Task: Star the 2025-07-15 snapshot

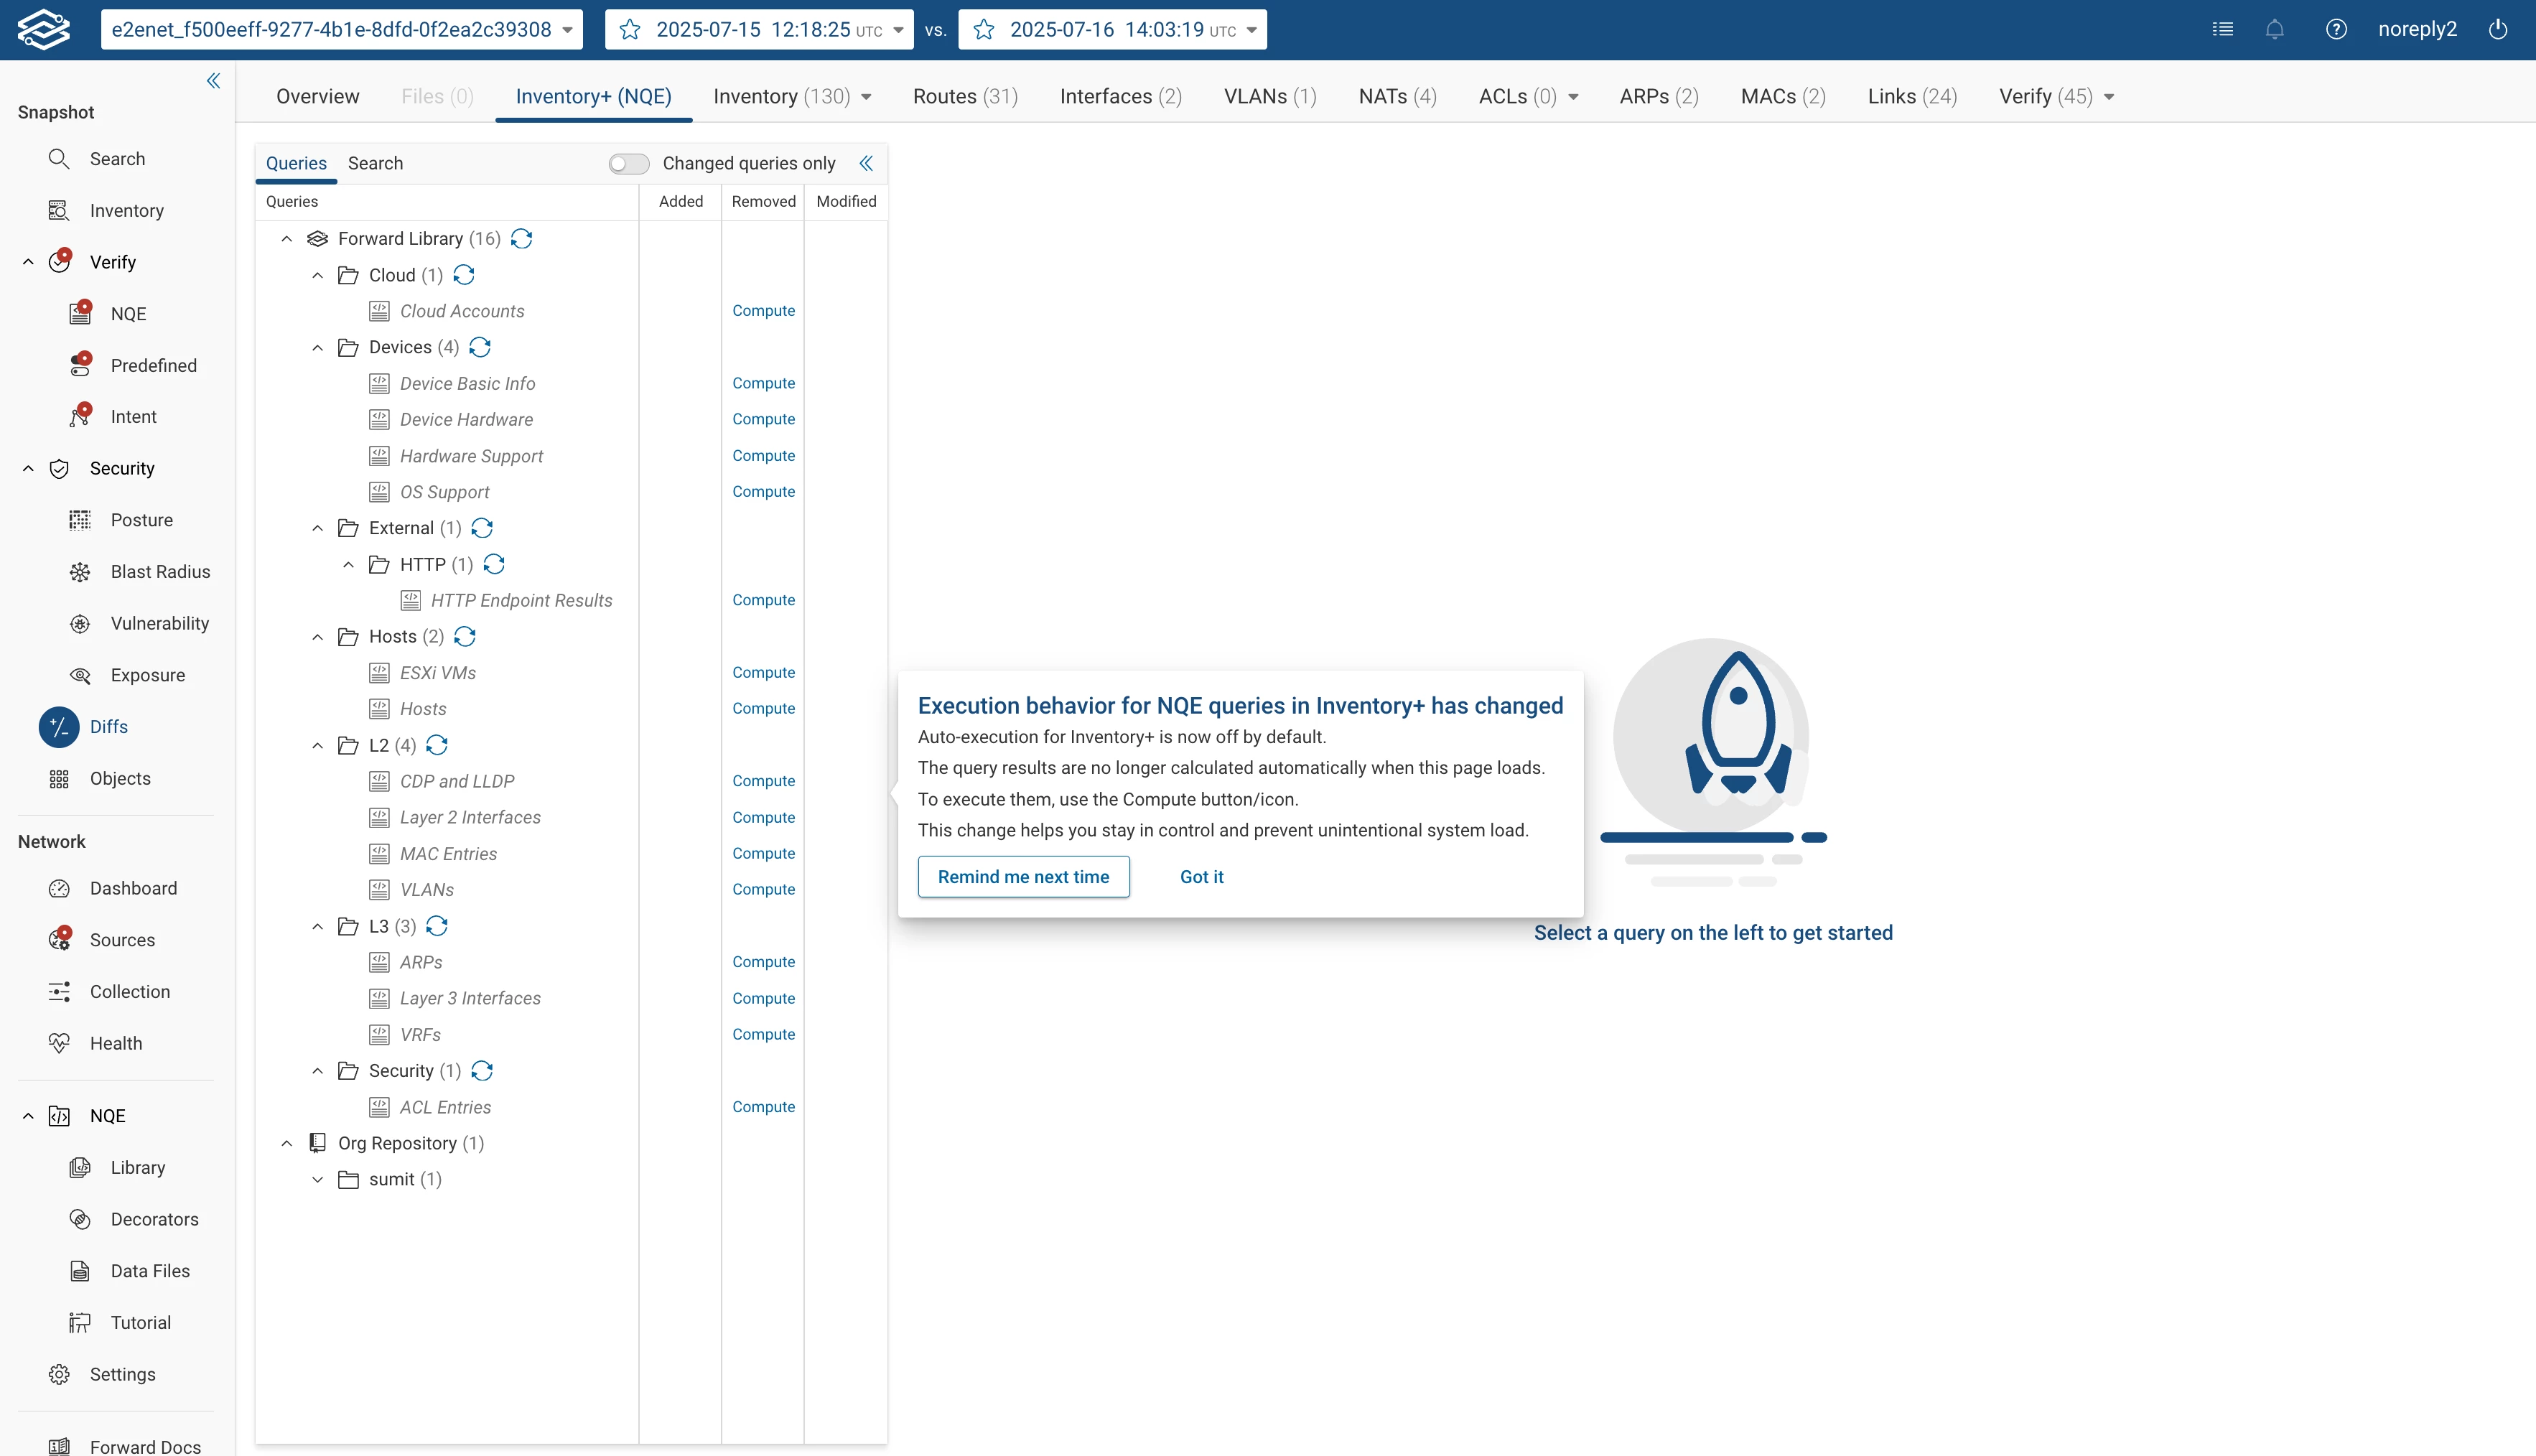Action: click(630, 29)
